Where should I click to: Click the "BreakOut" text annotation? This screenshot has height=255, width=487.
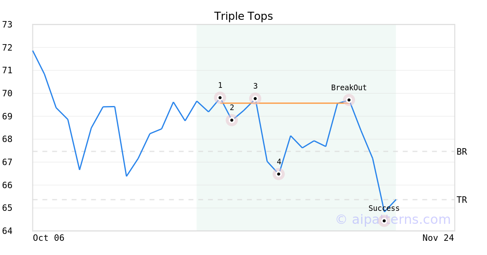pos(349,88)
